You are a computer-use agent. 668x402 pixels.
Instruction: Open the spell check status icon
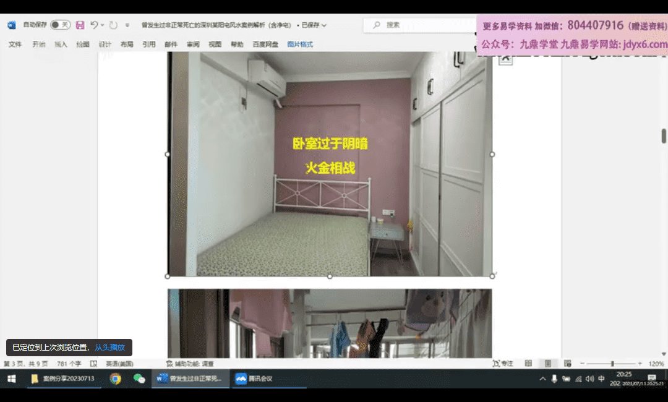click(93, 364)
